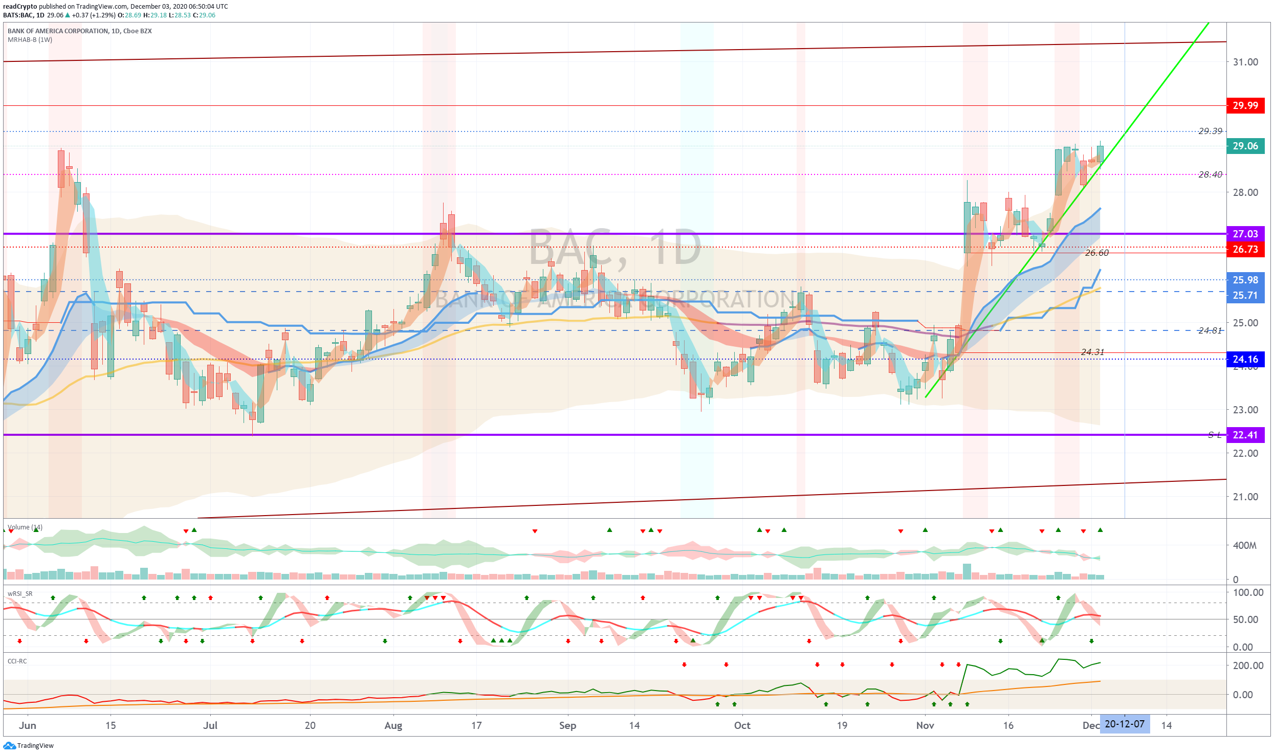The height and width of the screenshot is (755, 1274).
Task: Click the MRHAB-B (1W) indicator label
Action: click(30, 40)
